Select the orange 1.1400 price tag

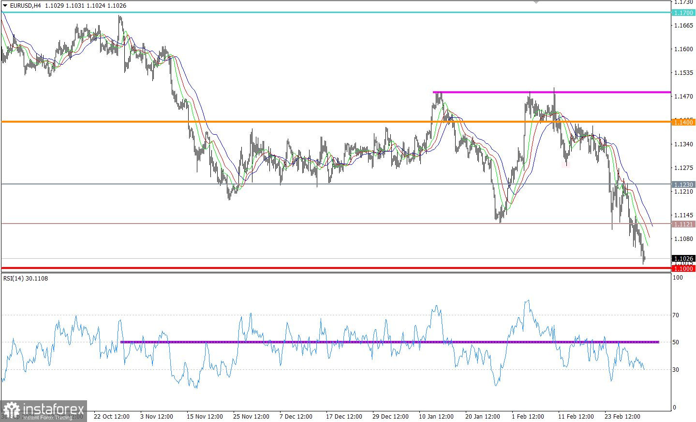683,123
